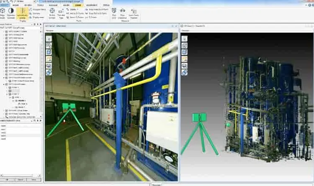The width and height of the screenshot is (314, 186).
Task: Click the leftmost button below the bottom-left list panel
Action: (8, 180)
